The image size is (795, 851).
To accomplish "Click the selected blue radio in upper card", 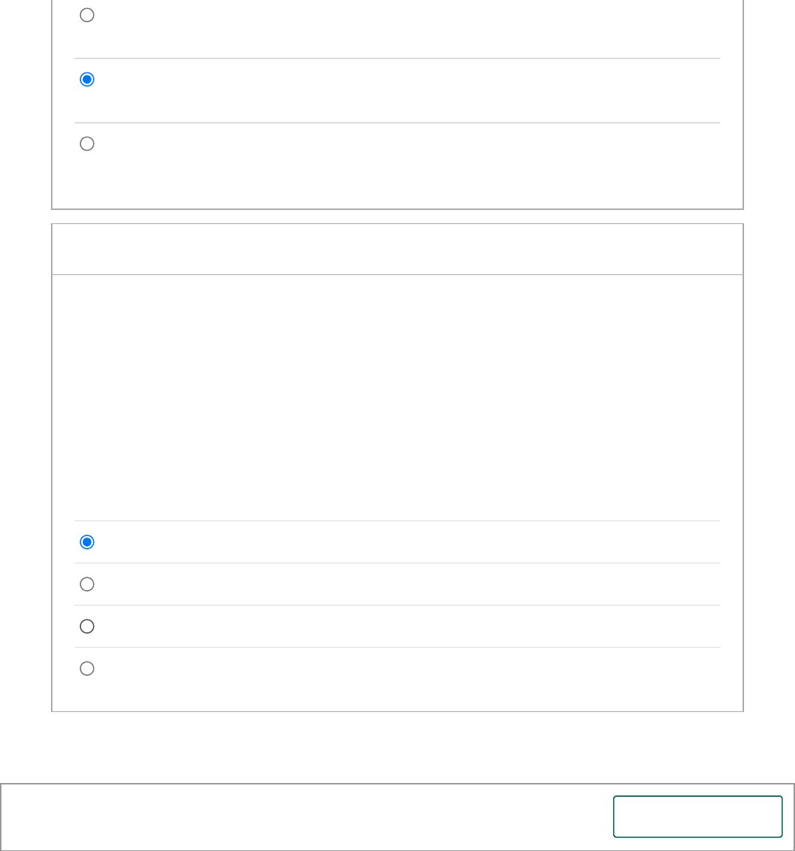I will point(87,79).
